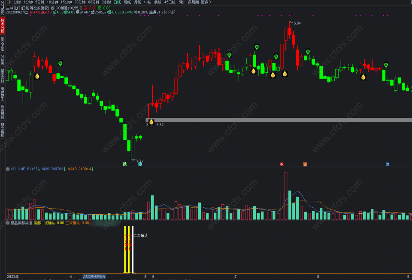Switch to 季线 quarterly chart
412x280 pixels.
pos(158,2)
